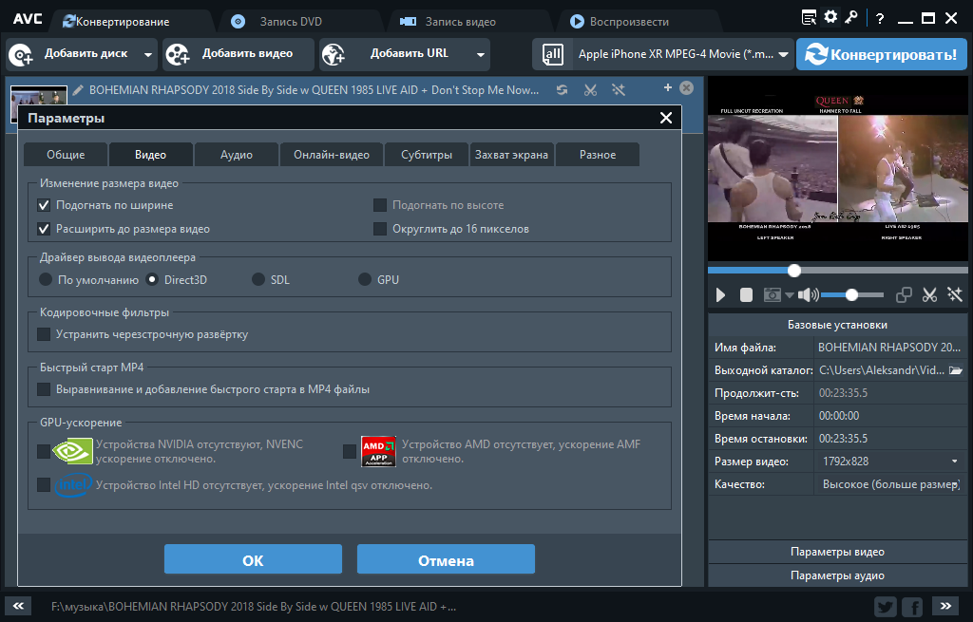This screenshot has height=622, width=973.
Task: Switch to the 'Субтитры' tab
Action: pyautogui.click(x=427, y=155)
